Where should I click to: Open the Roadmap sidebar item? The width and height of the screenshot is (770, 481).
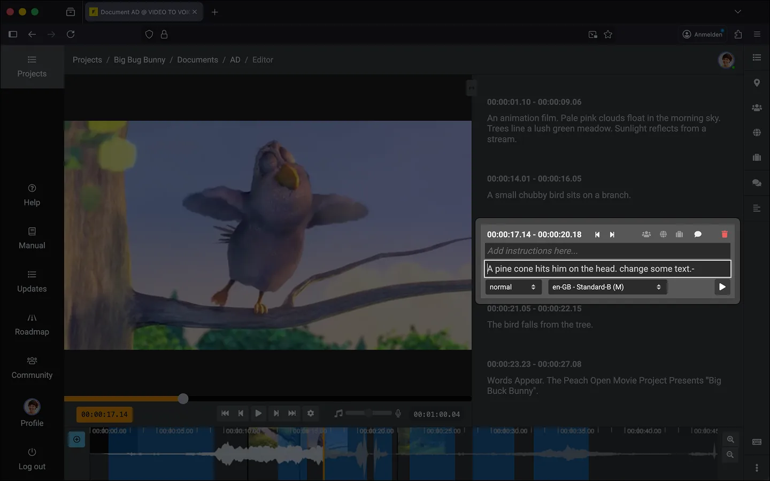pos(32,324)
